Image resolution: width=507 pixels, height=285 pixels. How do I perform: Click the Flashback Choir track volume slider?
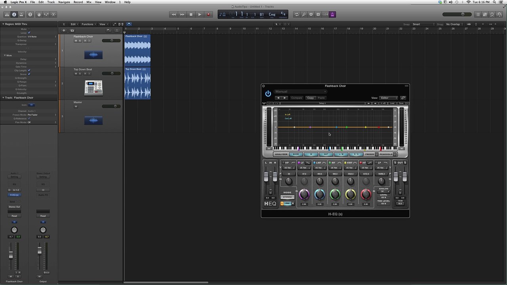111,40
